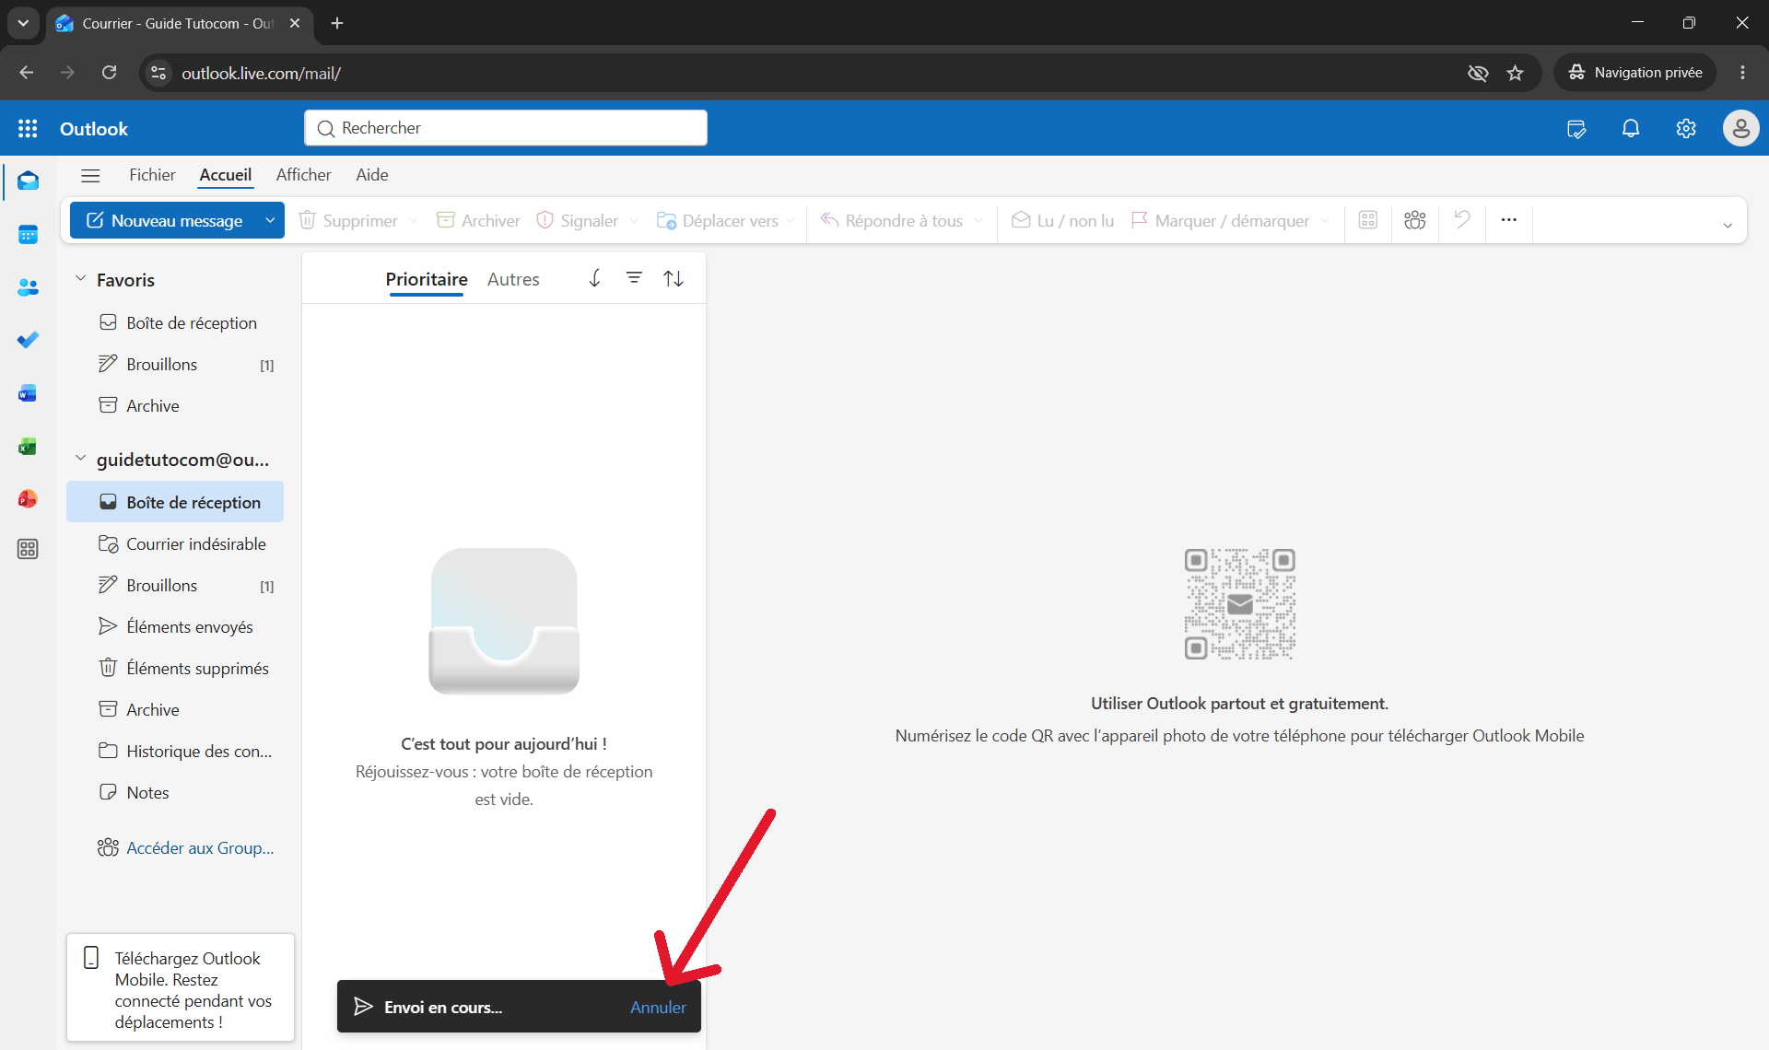Open the Microsoft apps launcher grid
Image resolution: width=1769 pixels, height=1050 pixels.
point(28,129)
